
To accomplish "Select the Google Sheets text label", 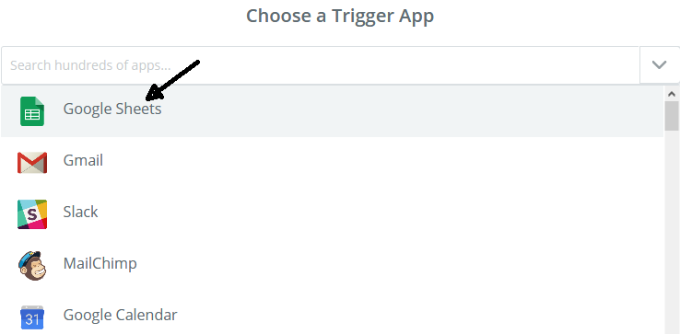I will coord(112,109).
